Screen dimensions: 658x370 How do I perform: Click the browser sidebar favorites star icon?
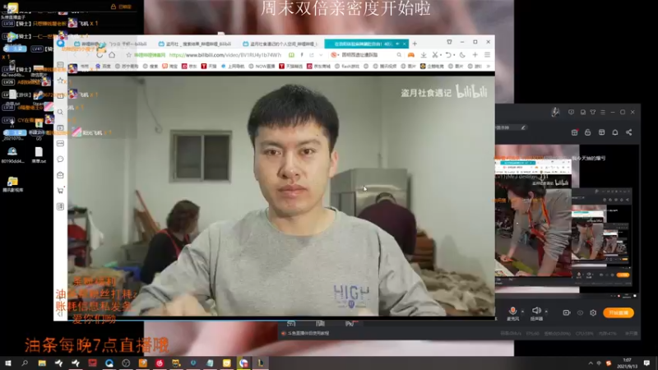pos(60,80)
